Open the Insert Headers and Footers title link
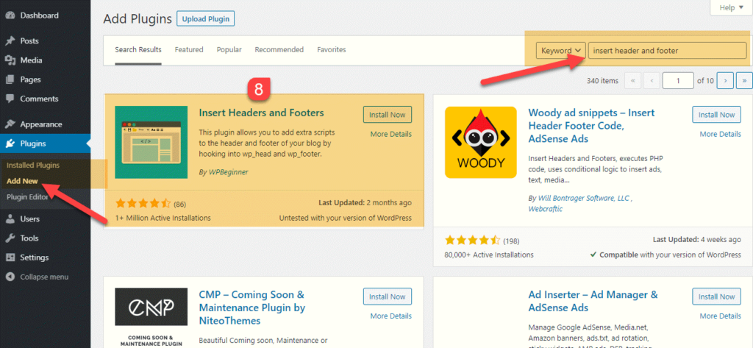Viewport: 753px width, 348px height. pos(261,113)
